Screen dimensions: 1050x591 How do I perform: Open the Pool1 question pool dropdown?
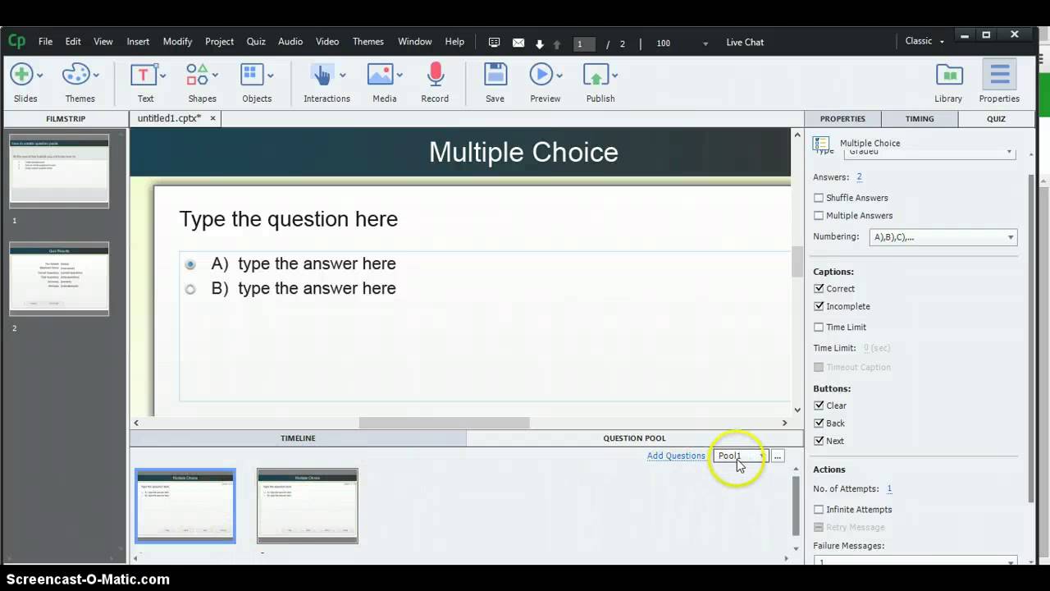pos(741,456)
